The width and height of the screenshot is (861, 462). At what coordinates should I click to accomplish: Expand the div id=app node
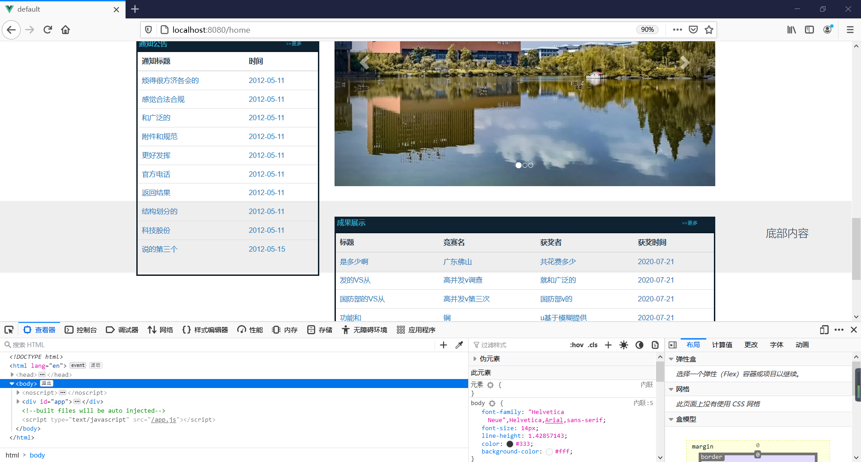tap(18, 401)
